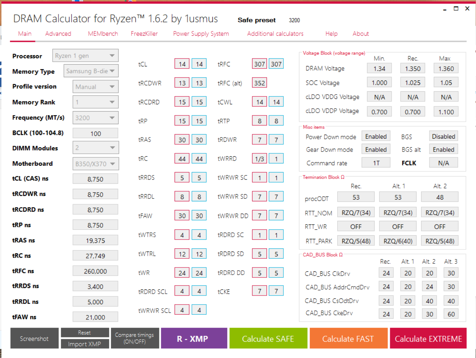The width and height of the screenshot is (476, 358).
Task: Open the DIMM Modules dropdown
Action: click(96, 148)
